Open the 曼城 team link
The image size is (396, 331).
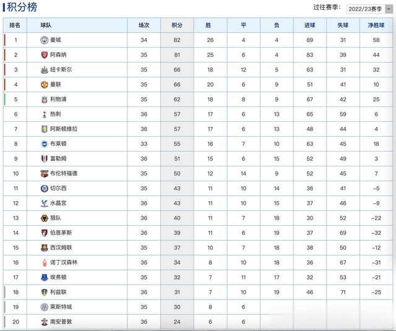point(56,40)
